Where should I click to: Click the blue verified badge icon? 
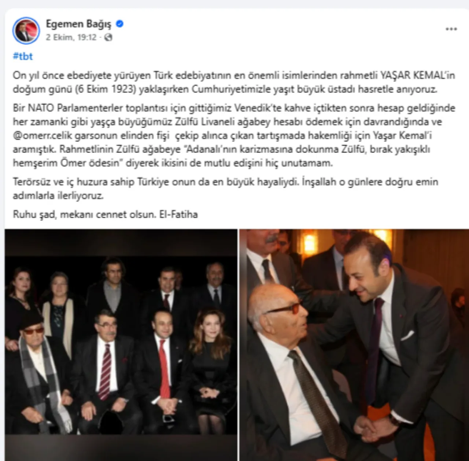(x=119, y=24)
